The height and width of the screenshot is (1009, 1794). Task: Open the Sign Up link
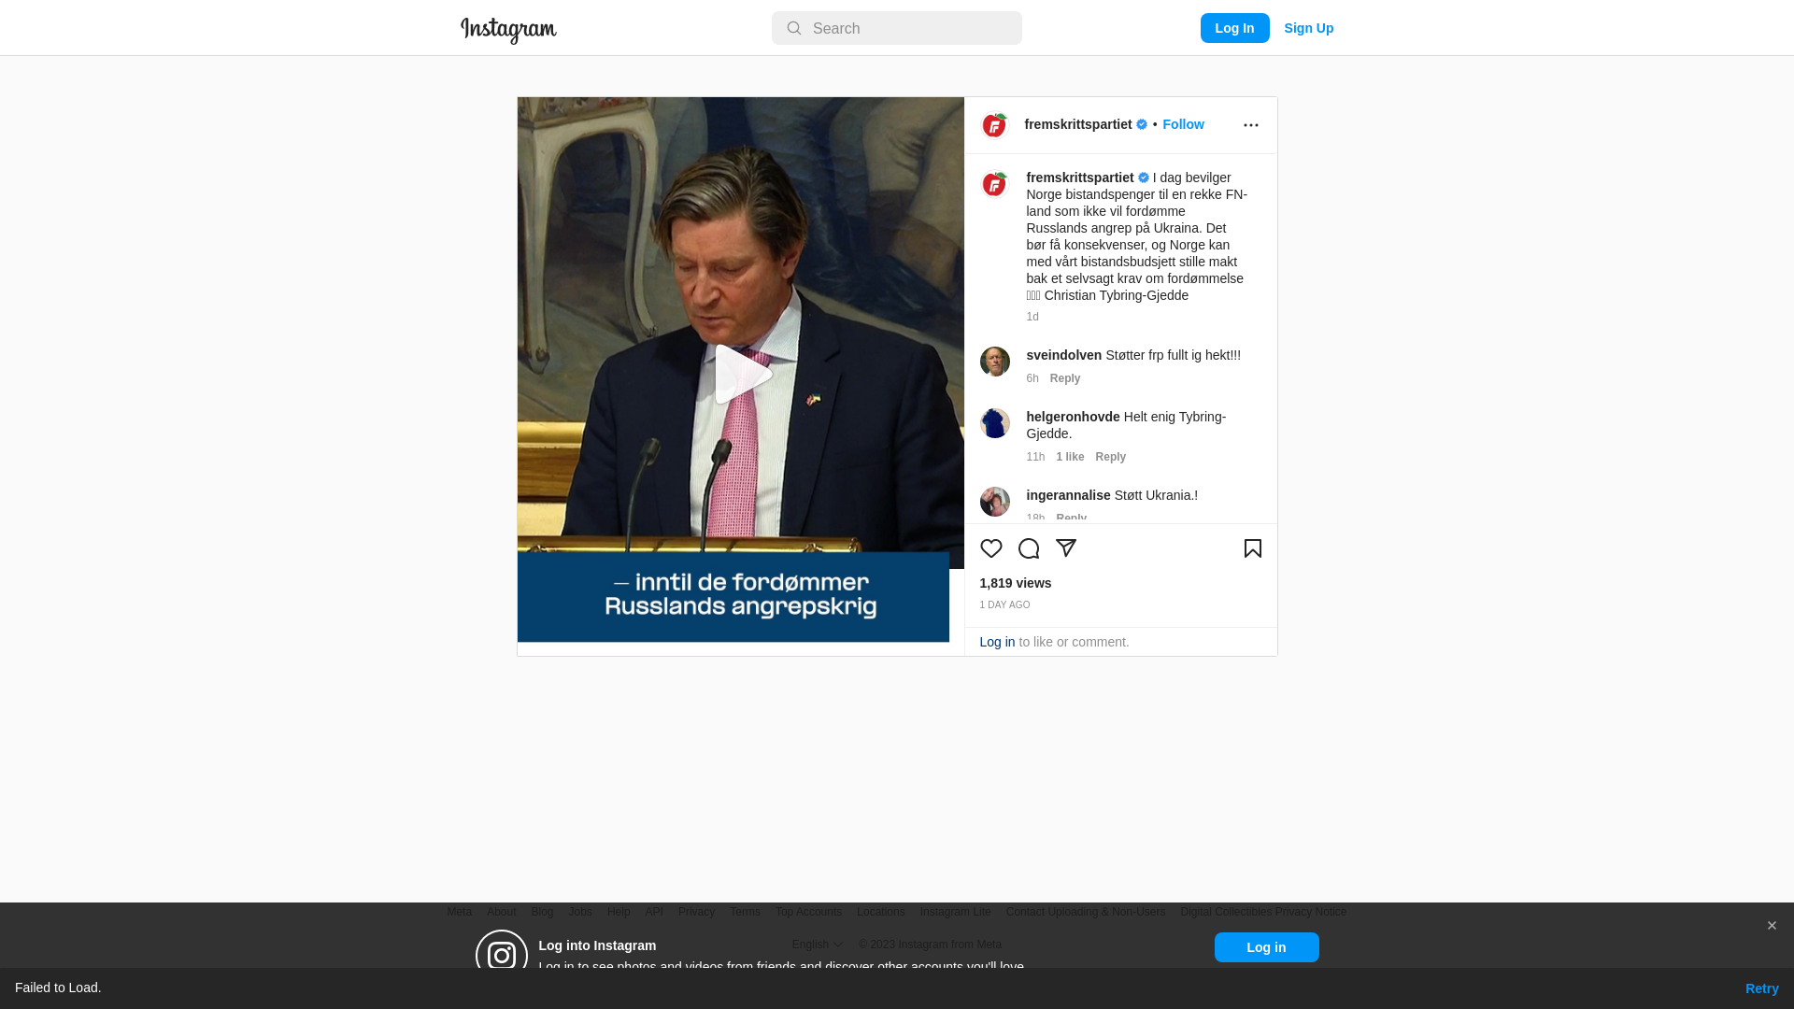click(1308, 28)
